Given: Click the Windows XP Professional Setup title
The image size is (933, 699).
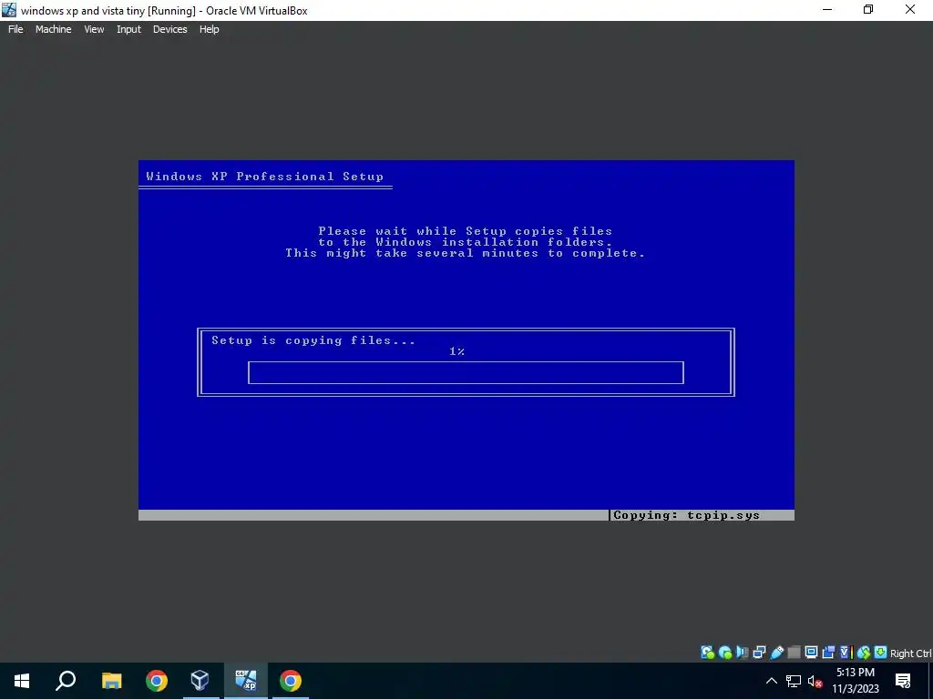Looking at the screenshot, I should pos(265,177).
